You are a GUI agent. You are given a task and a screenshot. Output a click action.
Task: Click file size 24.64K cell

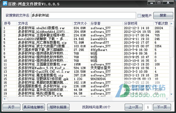pyautogui.click(x=79, y=39)
